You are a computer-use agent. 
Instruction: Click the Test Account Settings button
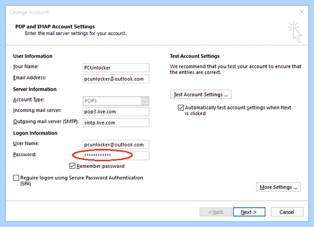point(201,94)
